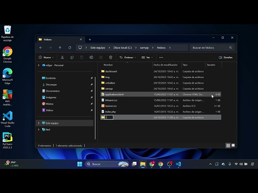Expand chevron after Este equipo in breadcrumb
The image size is (258, 193).
(109, 47)
